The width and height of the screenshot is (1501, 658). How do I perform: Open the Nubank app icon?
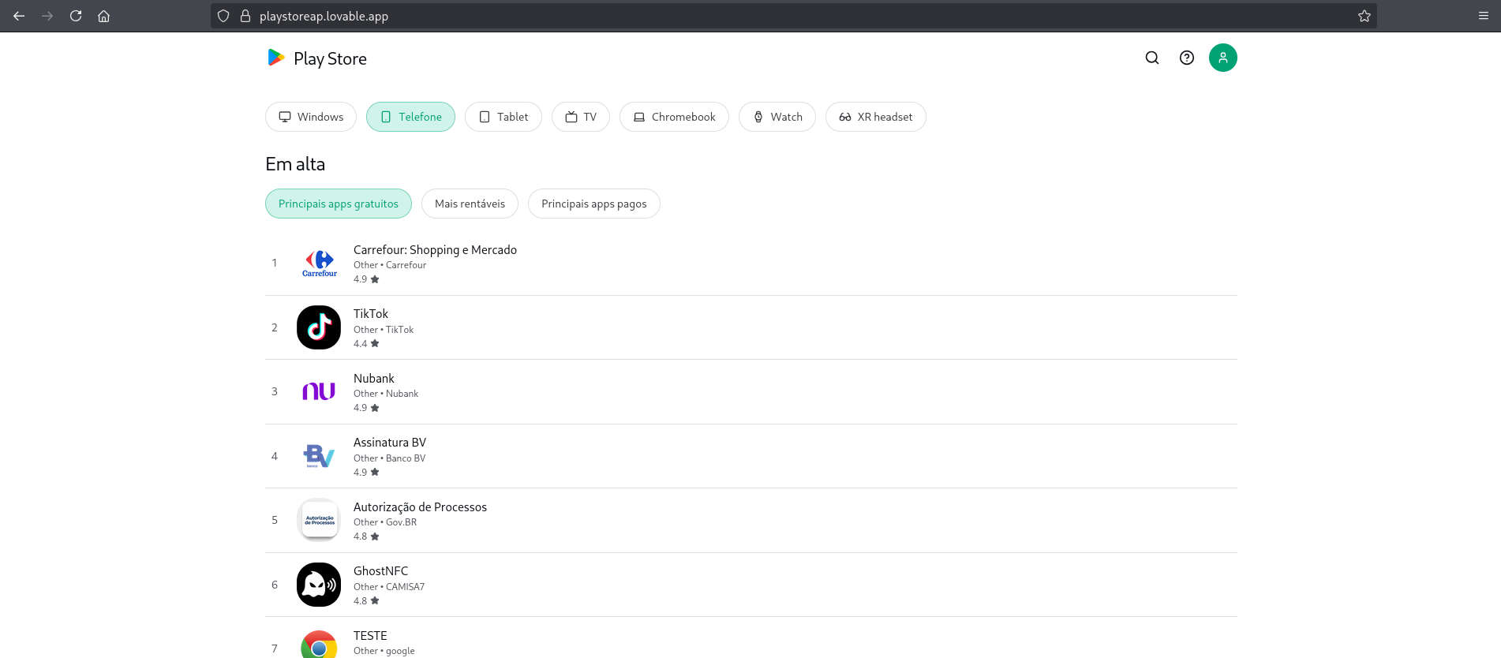pos(319,392)
